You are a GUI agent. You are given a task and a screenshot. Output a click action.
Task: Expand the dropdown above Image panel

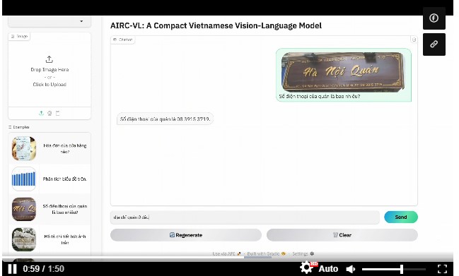pos(50,21)
